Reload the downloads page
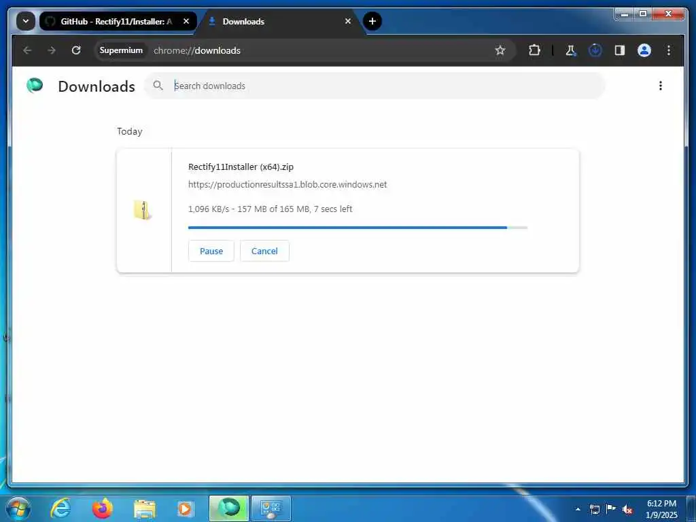This screenshot has height=522, width=696. 76,50
